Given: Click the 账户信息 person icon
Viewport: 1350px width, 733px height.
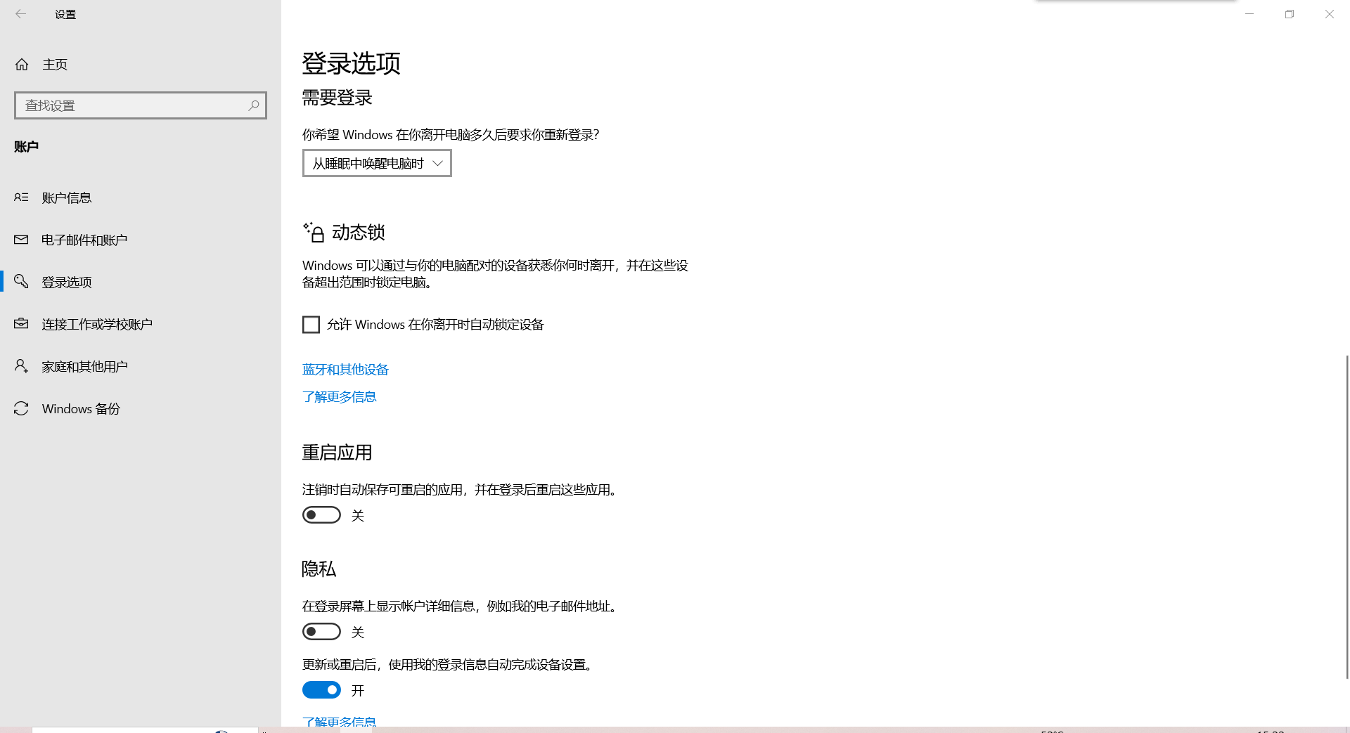Looking at the screenshot, I should click(21, 197).
